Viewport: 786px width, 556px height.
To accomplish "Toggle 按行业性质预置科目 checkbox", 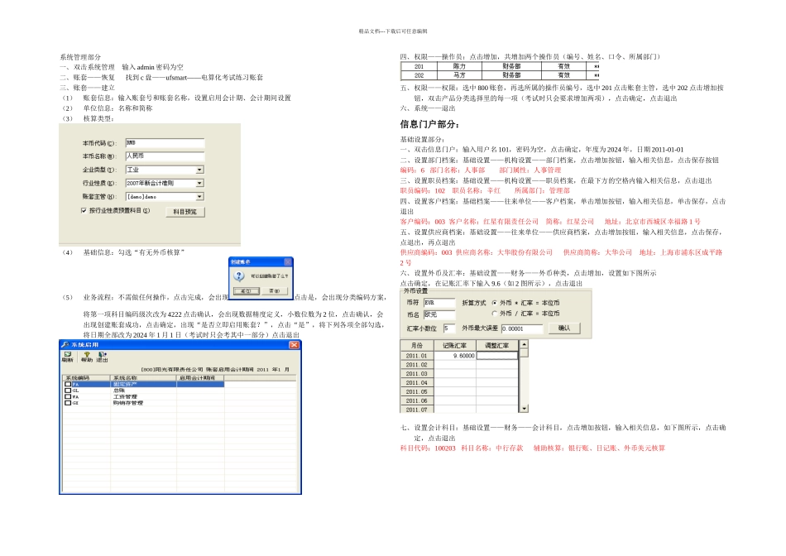I will tap(84, 210).
